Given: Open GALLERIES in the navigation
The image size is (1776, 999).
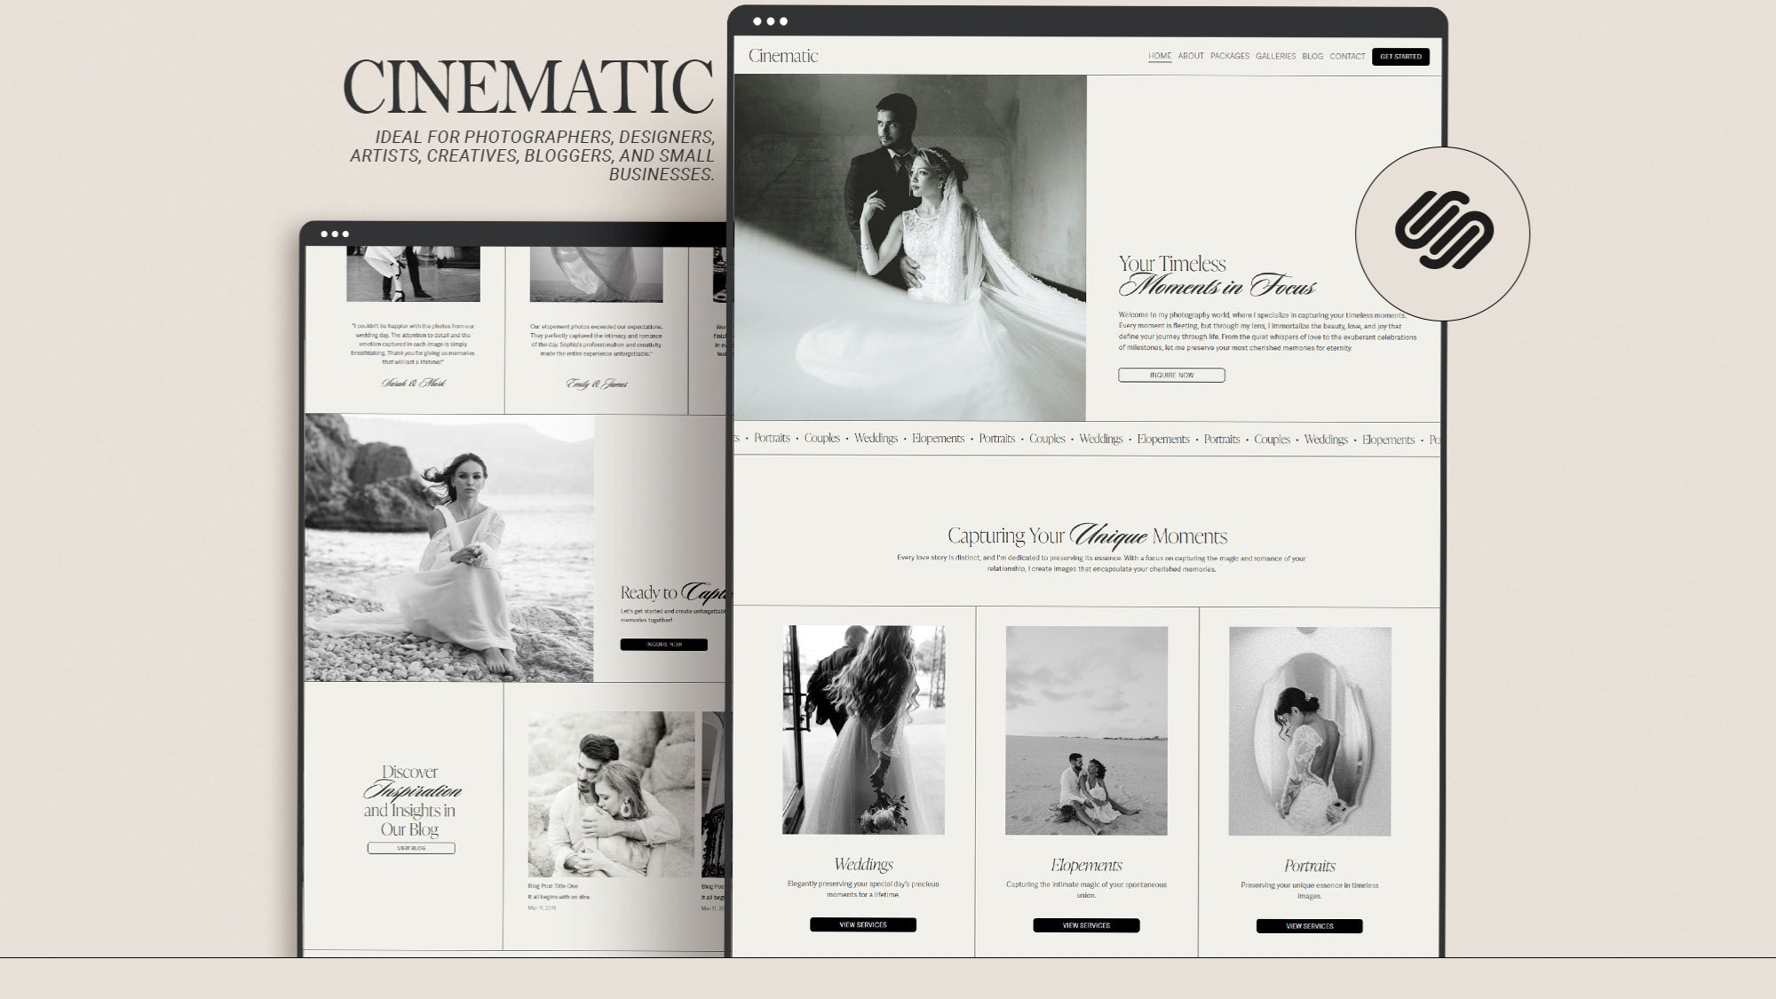Looking at the screenshot, I should click(1276, 56).
